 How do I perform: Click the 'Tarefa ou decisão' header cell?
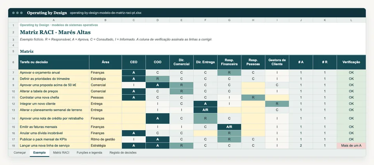click(x=54, y=62)
